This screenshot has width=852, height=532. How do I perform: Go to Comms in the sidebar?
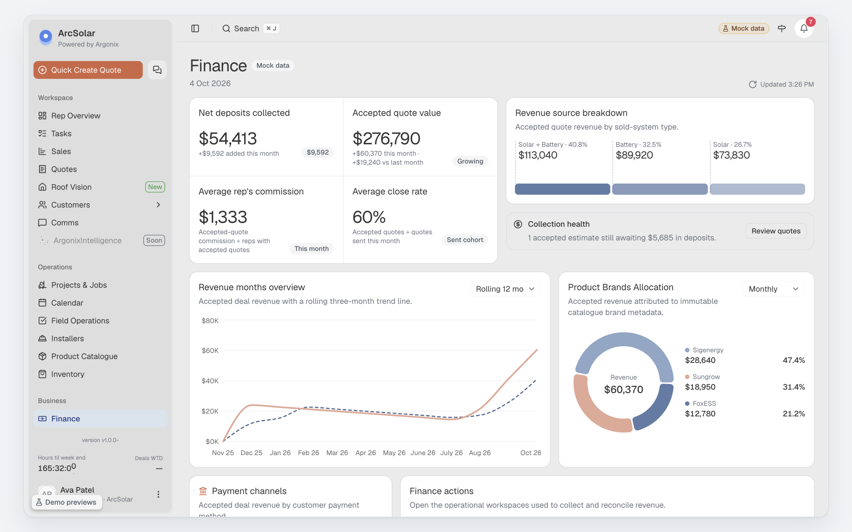pos(100,223)
